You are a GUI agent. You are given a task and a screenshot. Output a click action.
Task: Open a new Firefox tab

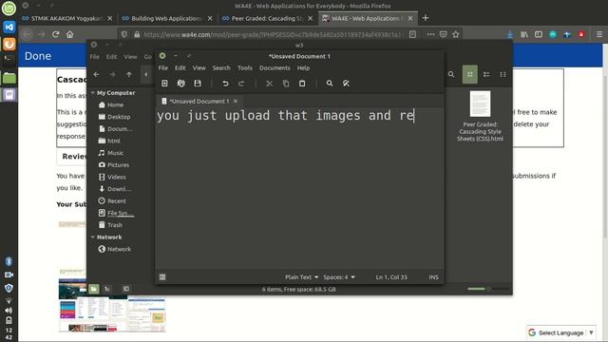point(426,18)
